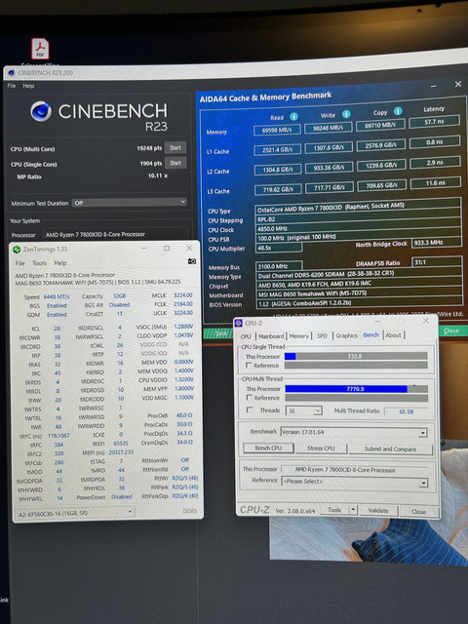Click Stress CPU button in CPU-Z
The width and height of the screenshot is (468, 624).
tap(321, 448)
